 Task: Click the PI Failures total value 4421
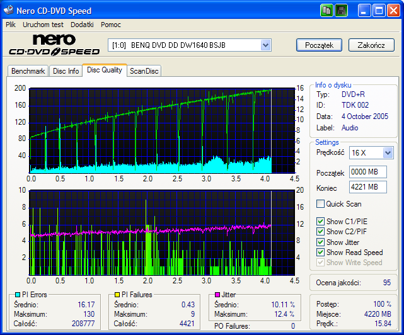tap(187, 324)
